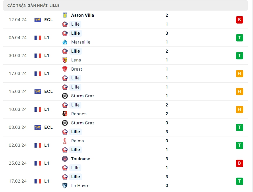Open the Le Havre team link
This screenshot has width=253, height=192.
pos(80,186)
